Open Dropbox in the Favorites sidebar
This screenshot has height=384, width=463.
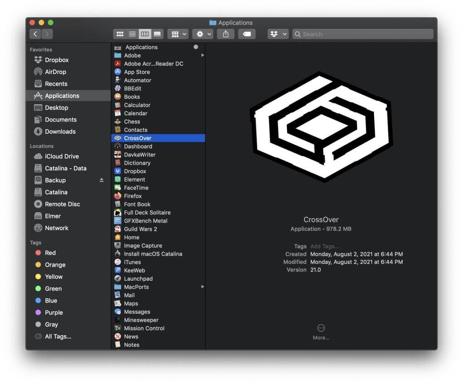(69, 60)
